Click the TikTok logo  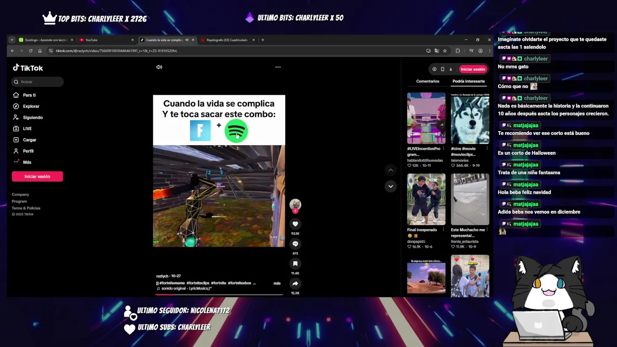click(28, 68)
